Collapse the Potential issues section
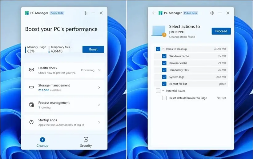This screenshot has height=159, width=253. (x=163, y=91)
